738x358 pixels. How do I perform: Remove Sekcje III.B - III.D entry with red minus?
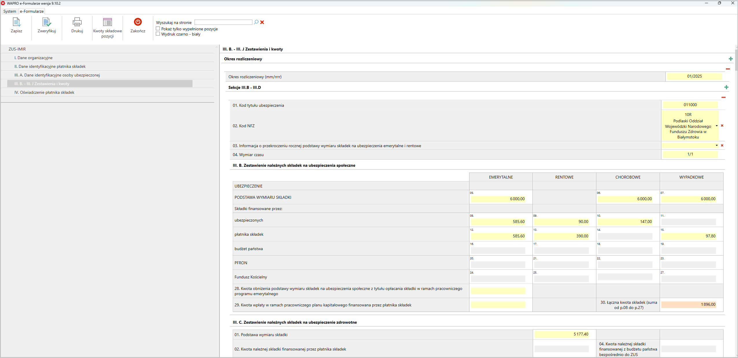point(723,98)
